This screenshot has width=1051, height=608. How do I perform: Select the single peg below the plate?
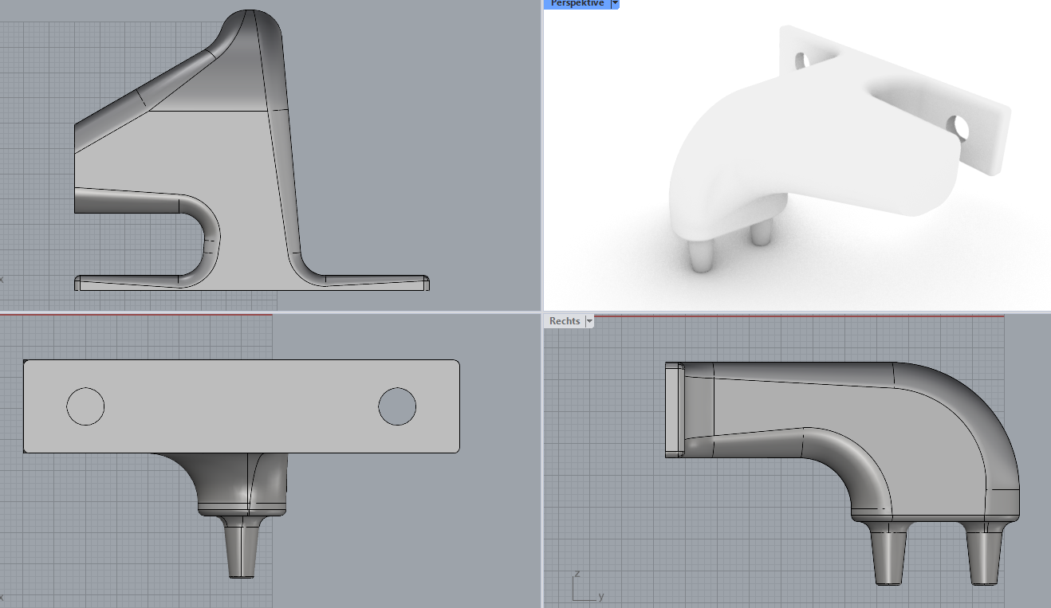point(240,550)
